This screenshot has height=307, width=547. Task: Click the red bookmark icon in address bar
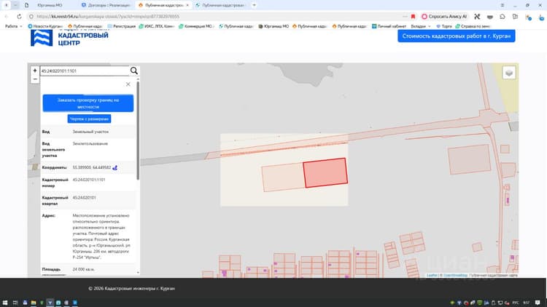point(413,16)
